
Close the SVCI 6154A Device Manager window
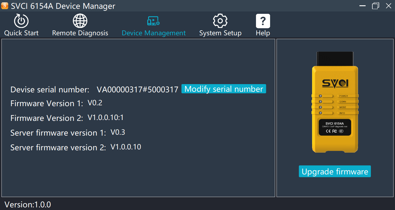[x=389, y=6]
